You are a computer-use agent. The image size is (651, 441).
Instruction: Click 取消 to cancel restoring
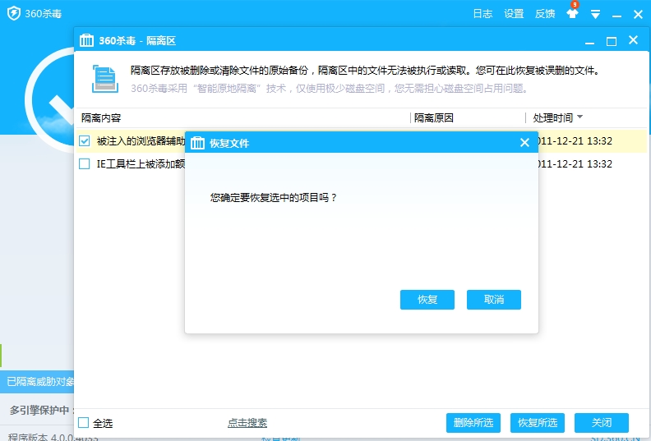[x=494, y=300]
